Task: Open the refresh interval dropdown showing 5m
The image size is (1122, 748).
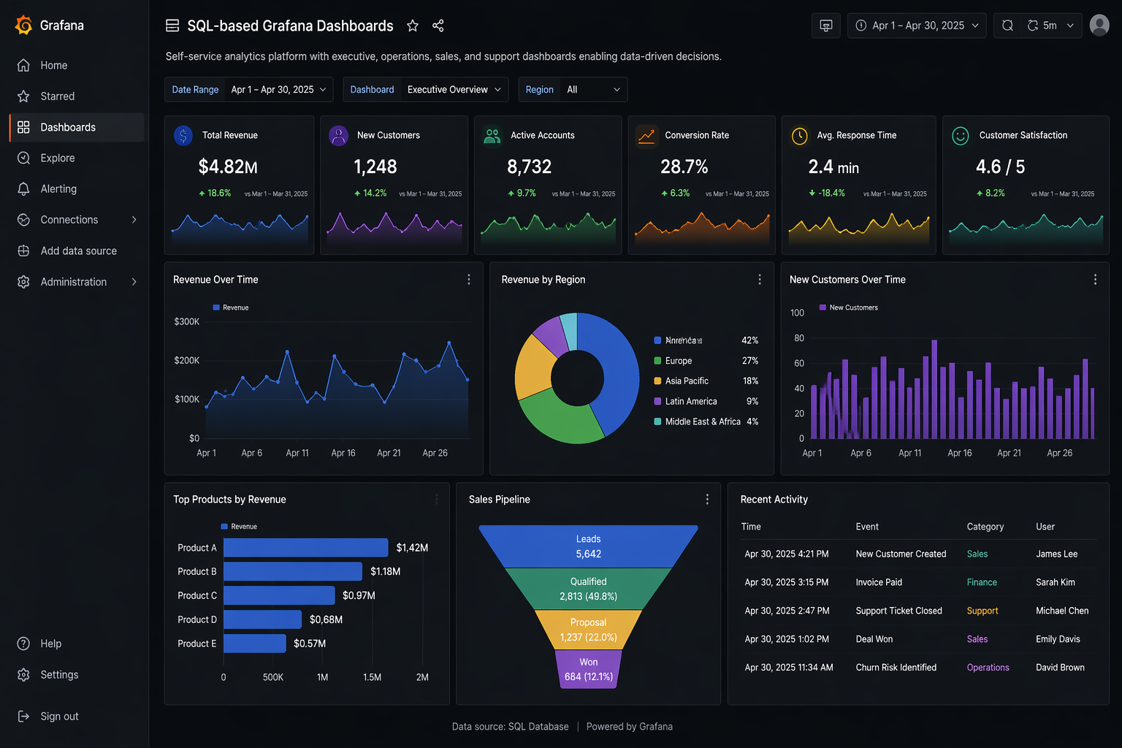Action: (1050, 25)
